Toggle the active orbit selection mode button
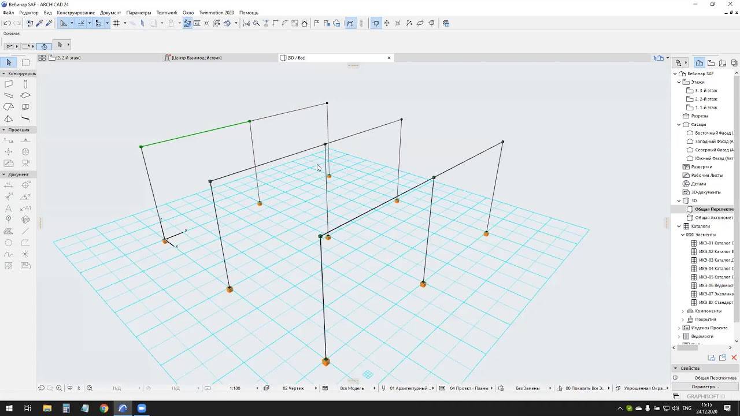The height and width of the screenshot is (416, 740). pyautogui.click(x=376, y=23)
